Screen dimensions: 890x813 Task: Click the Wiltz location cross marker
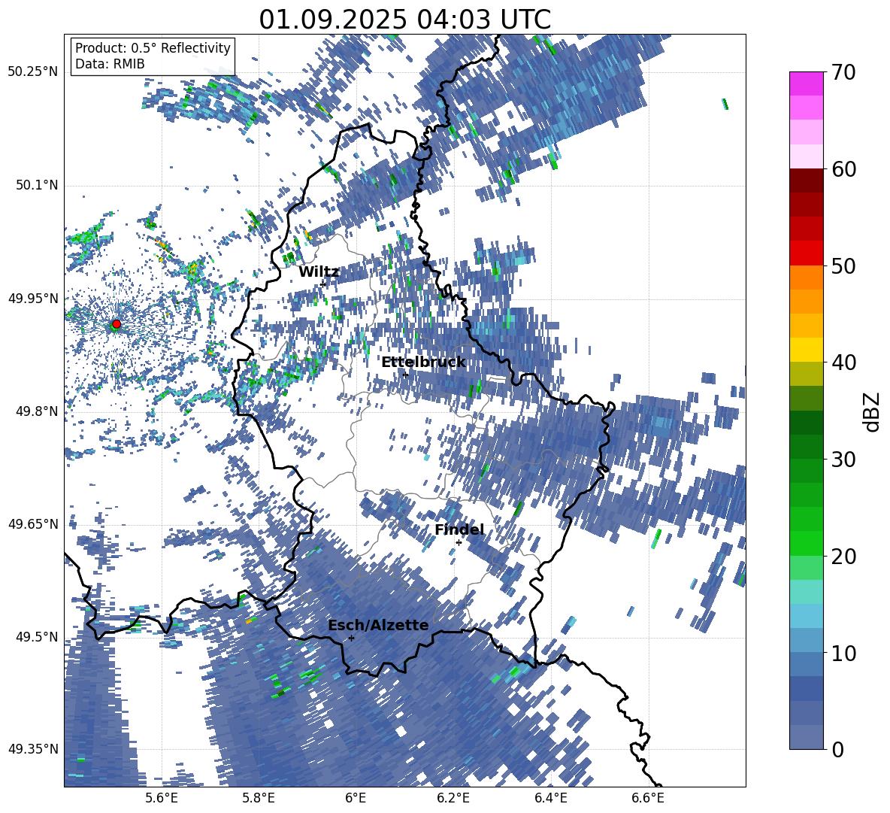[x=322, y=284]
